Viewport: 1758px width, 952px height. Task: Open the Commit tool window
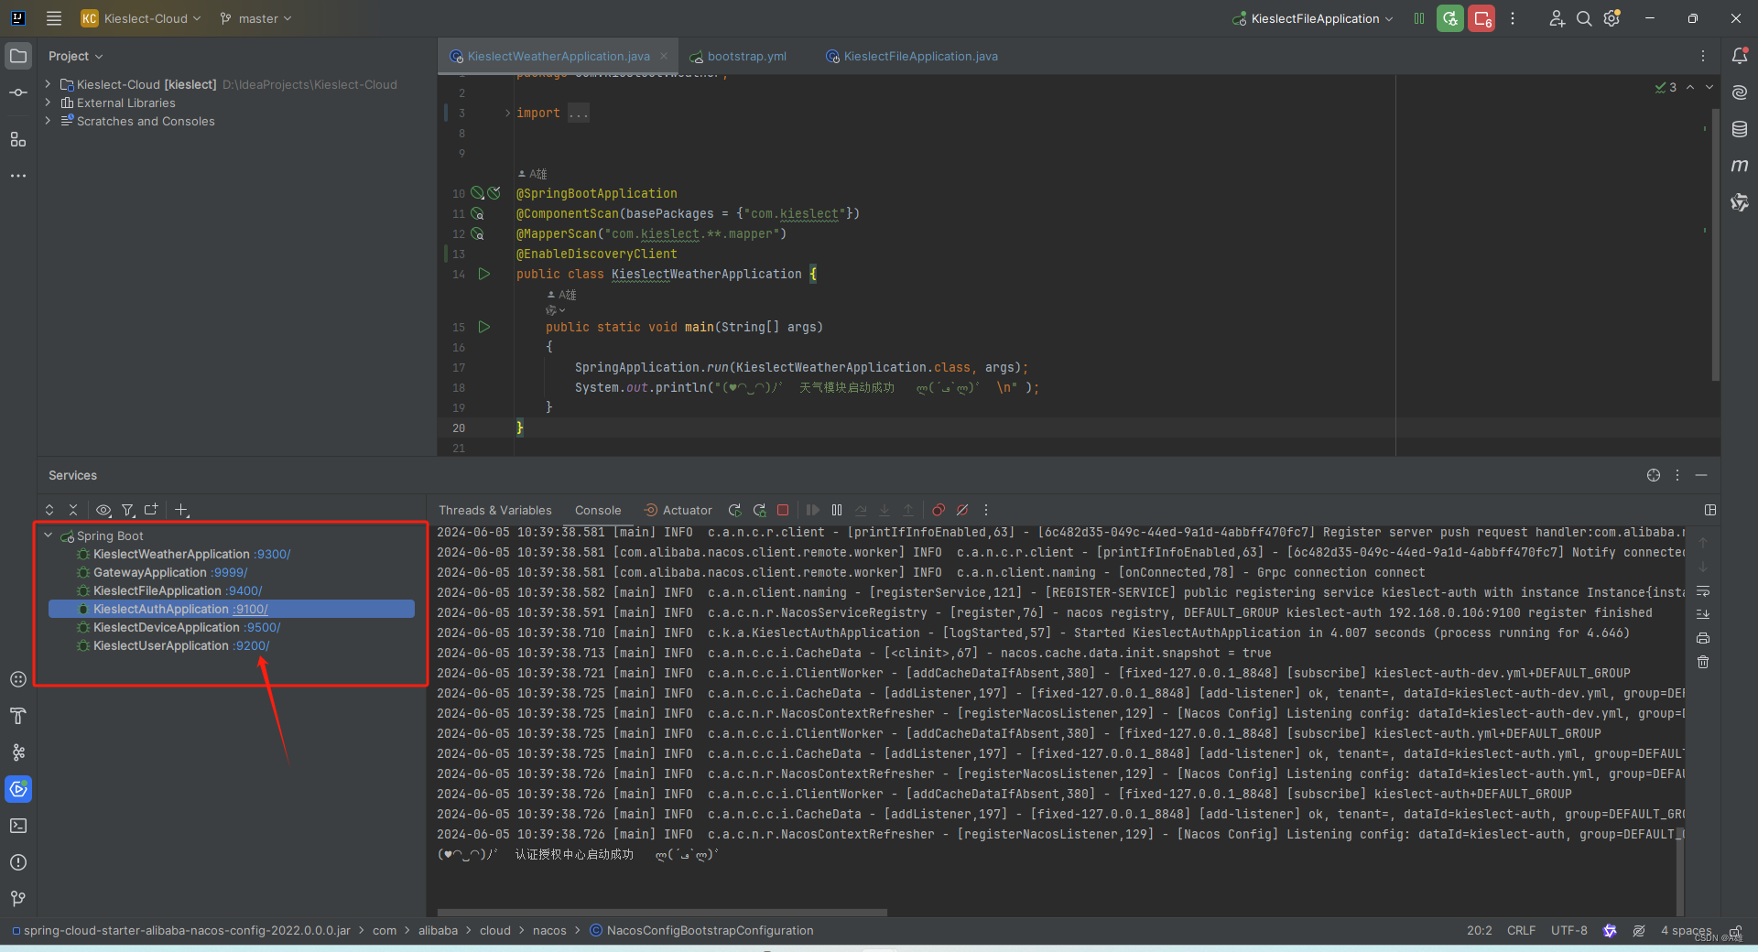coord(18,92)
